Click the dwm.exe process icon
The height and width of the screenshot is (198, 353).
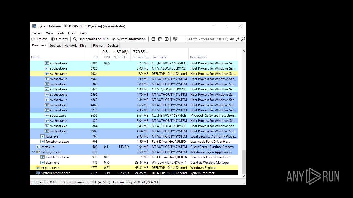pos(42,163)
